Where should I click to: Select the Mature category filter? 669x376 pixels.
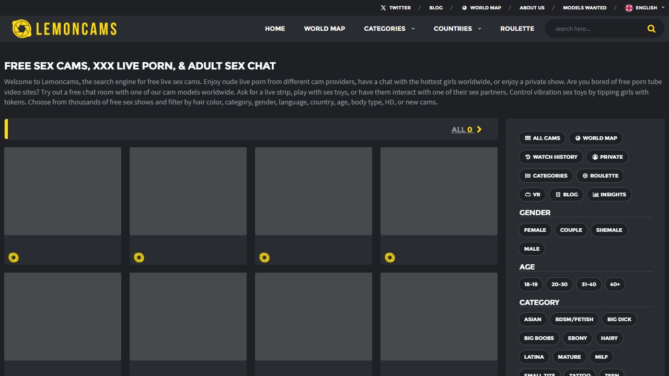tap(569, 357)
